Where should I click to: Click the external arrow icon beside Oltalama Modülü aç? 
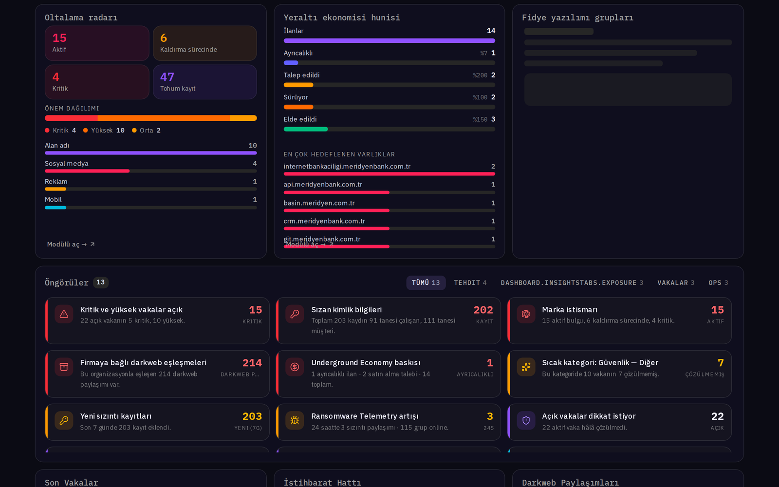point(93,244)
